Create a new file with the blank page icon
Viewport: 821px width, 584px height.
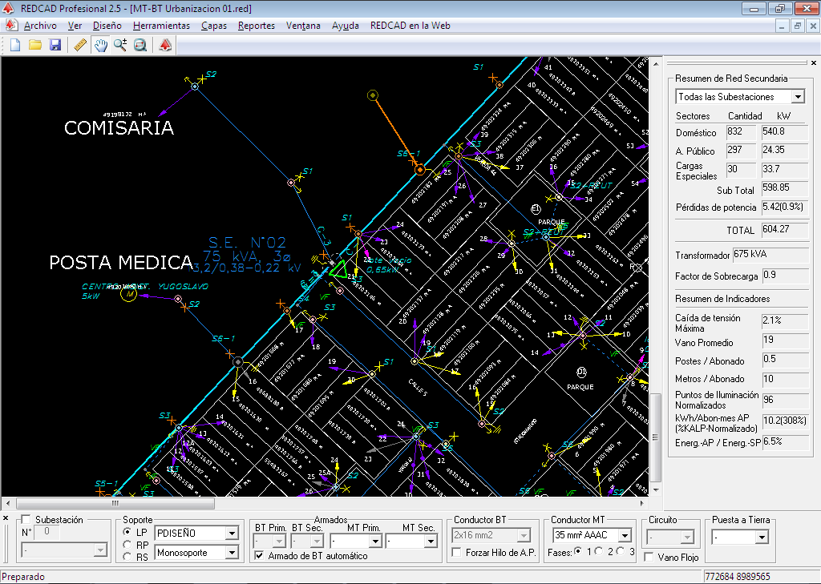click(15, 45)
